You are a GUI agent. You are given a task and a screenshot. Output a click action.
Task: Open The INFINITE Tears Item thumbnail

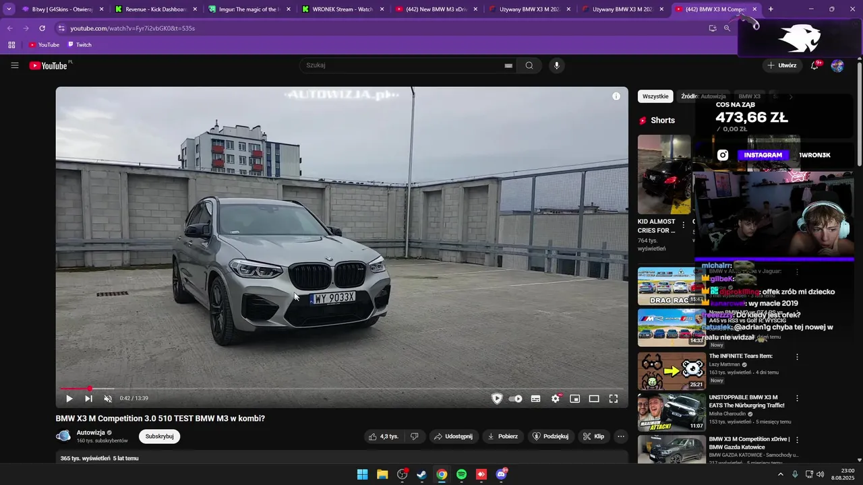(672, 371)
